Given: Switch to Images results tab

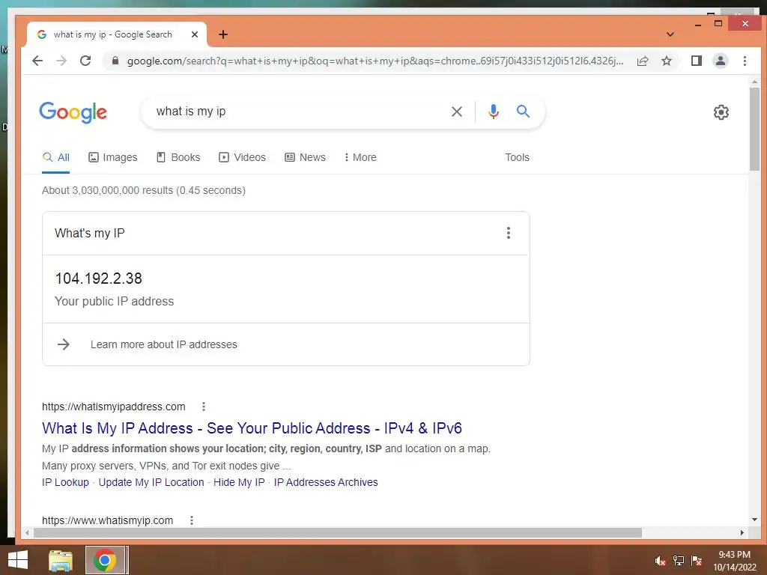Looking at the screenshot, I should (x=113, y=157).
